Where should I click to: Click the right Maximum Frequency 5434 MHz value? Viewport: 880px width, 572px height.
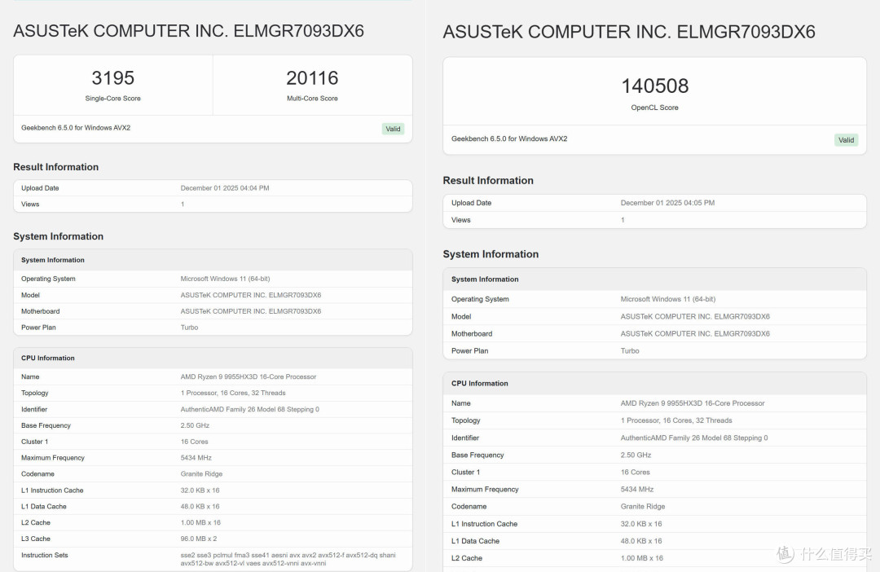637,490
